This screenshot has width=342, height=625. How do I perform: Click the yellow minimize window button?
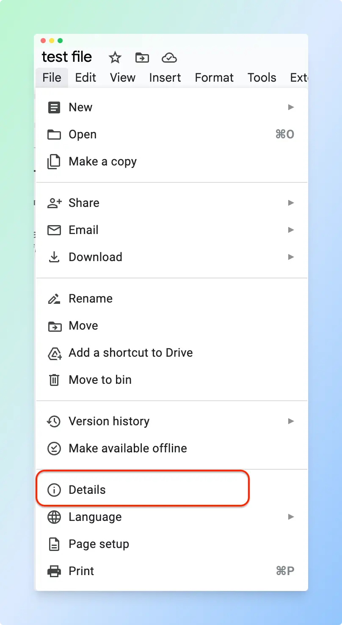point(52,41)
